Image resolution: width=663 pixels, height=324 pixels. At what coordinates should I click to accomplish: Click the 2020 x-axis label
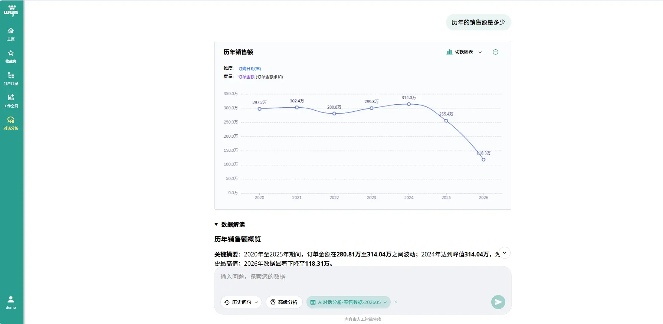260,197
